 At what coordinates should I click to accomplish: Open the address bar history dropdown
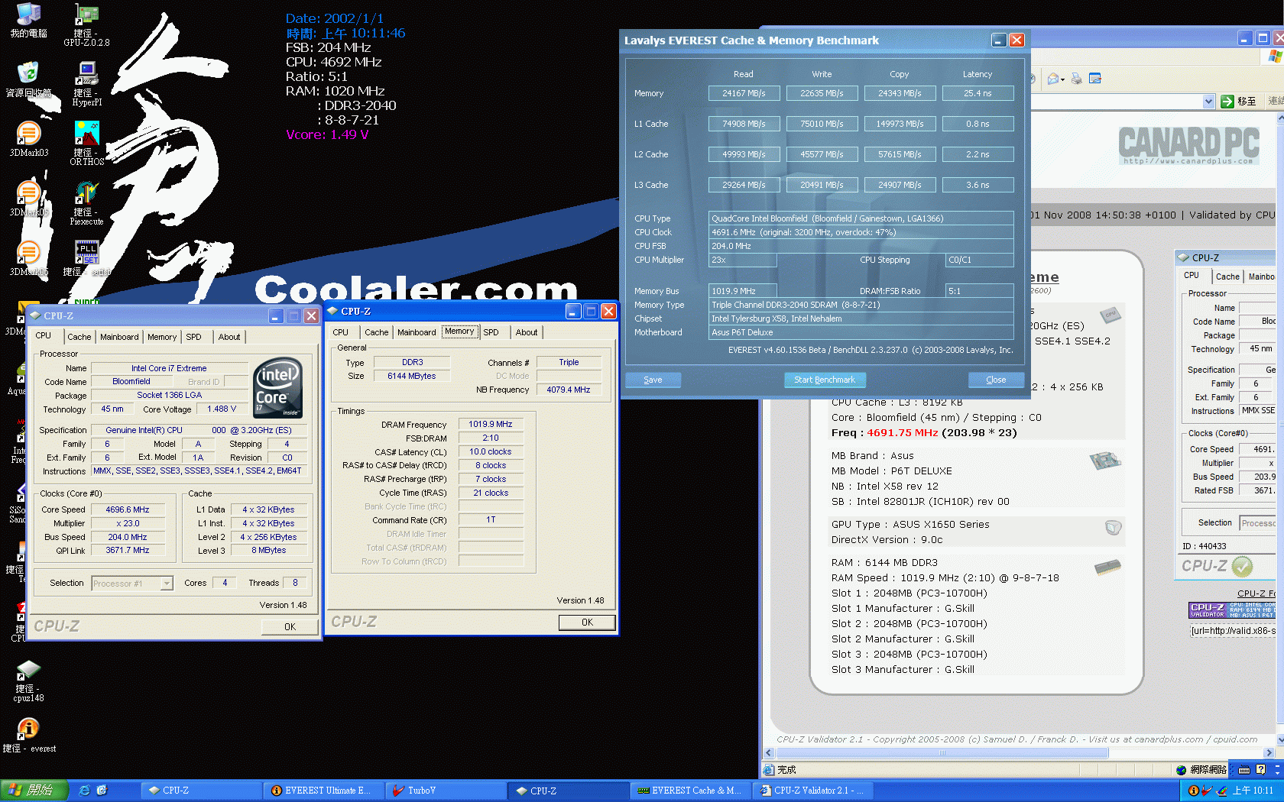1208,102
